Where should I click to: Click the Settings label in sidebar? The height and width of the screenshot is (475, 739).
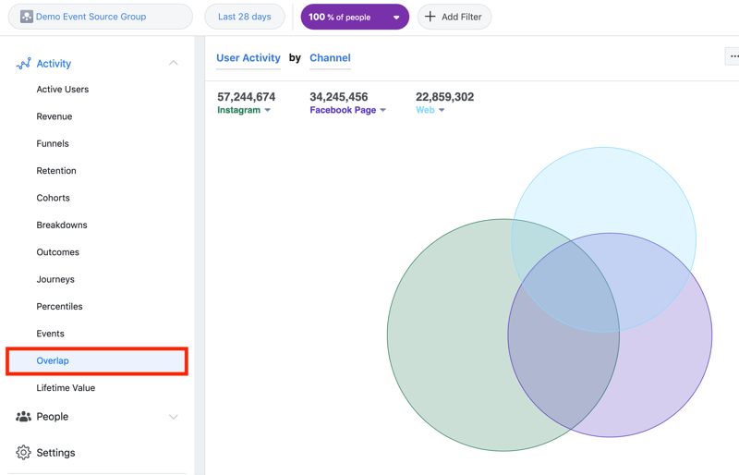55,453
